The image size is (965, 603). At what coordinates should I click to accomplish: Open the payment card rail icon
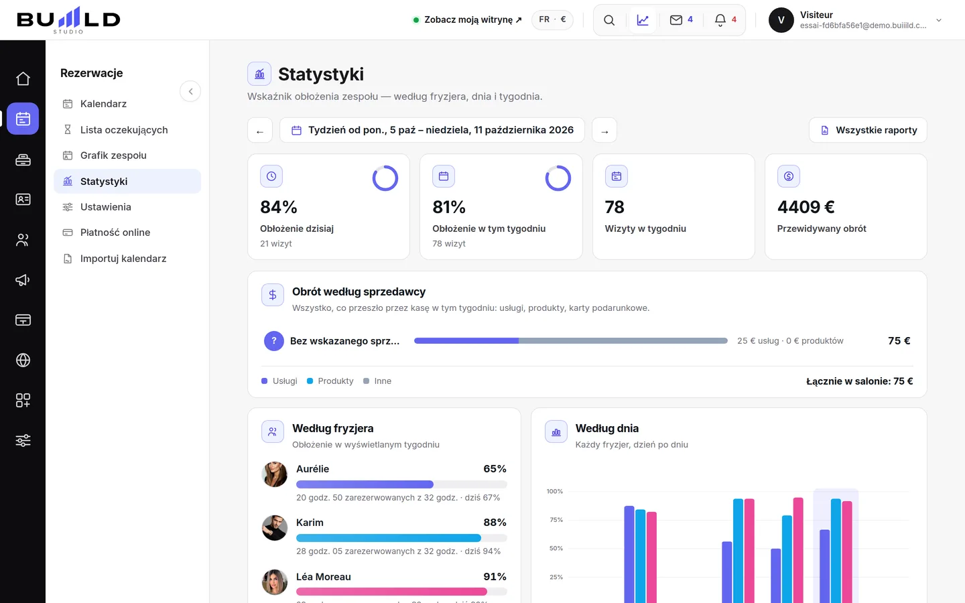point(23,320)
